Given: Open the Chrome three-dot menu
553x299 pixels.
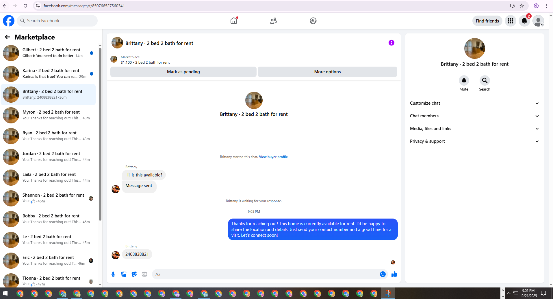Looking at the screenshot, I should tap(547, 6).
